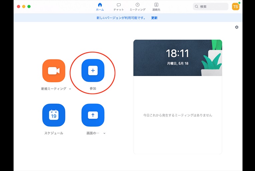The image size is (255, 171).
Task: Click the 参加 label text
Action: [93, 89]
